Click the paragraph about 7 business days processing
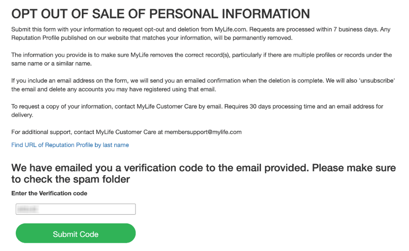The width and height of the screenshot is (409, 251). coord(203,33)
